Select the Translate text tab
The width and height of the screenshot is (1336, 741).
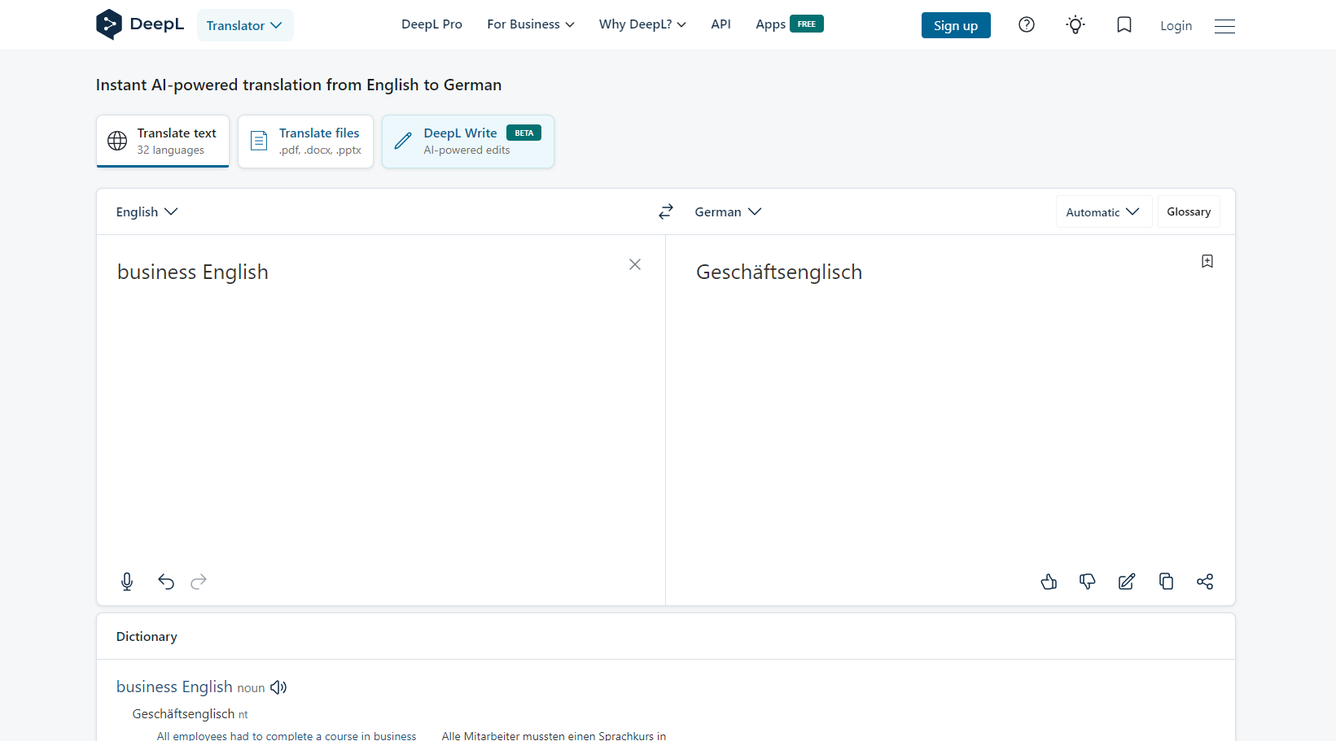point(163,141)
